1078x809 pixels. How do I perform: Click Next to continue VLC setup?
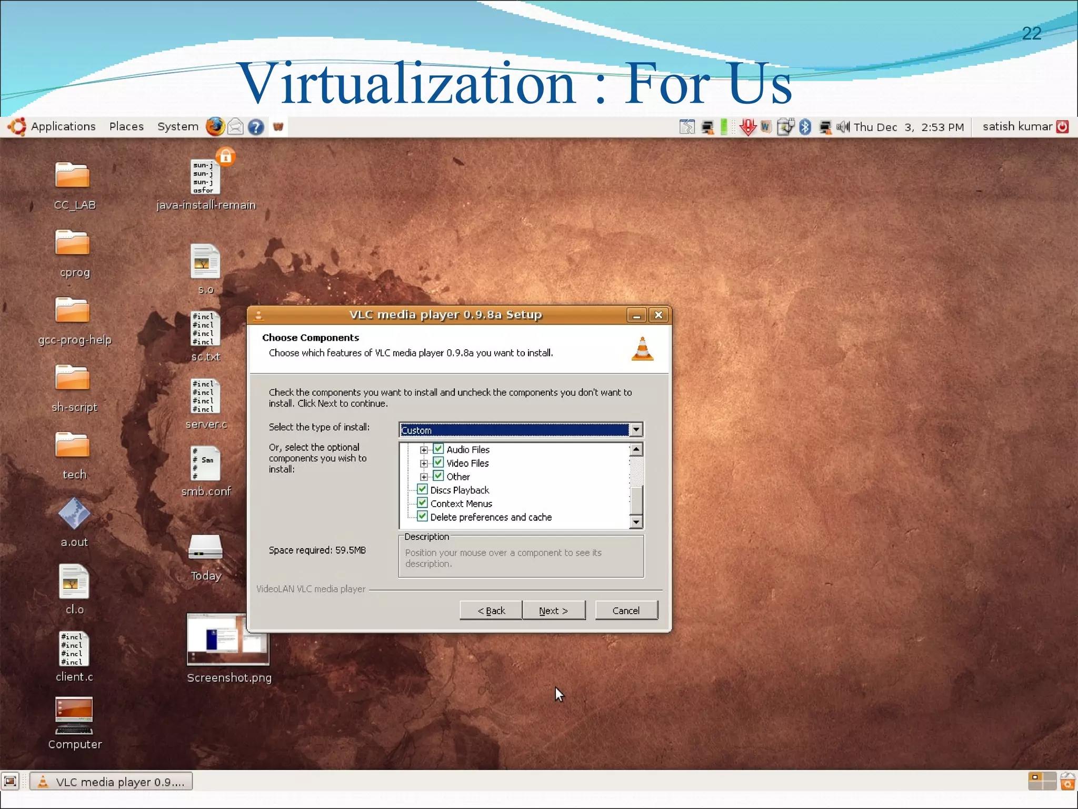pyautogui.click(x=554, y=610)
